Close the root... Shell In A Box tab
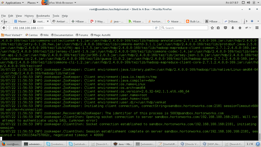This screenshot has height=147, width=261. (48, 21)
